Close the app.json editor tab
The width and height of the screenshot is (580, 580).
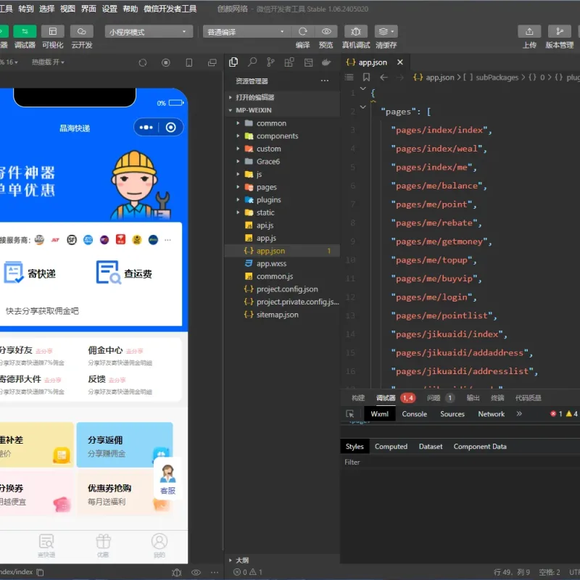[x=400, y=62]
